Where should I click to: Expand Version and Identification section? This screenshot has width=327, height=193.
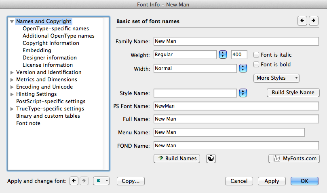(x=12, y=72)
